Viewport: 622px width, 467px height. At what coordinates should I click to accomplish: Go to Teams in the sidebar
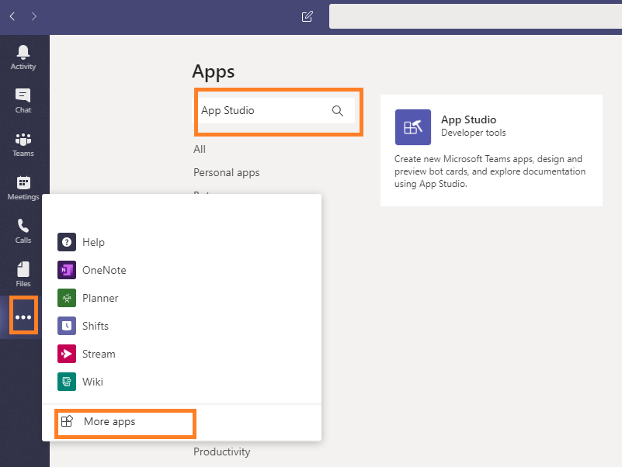[x=23, y=145]
